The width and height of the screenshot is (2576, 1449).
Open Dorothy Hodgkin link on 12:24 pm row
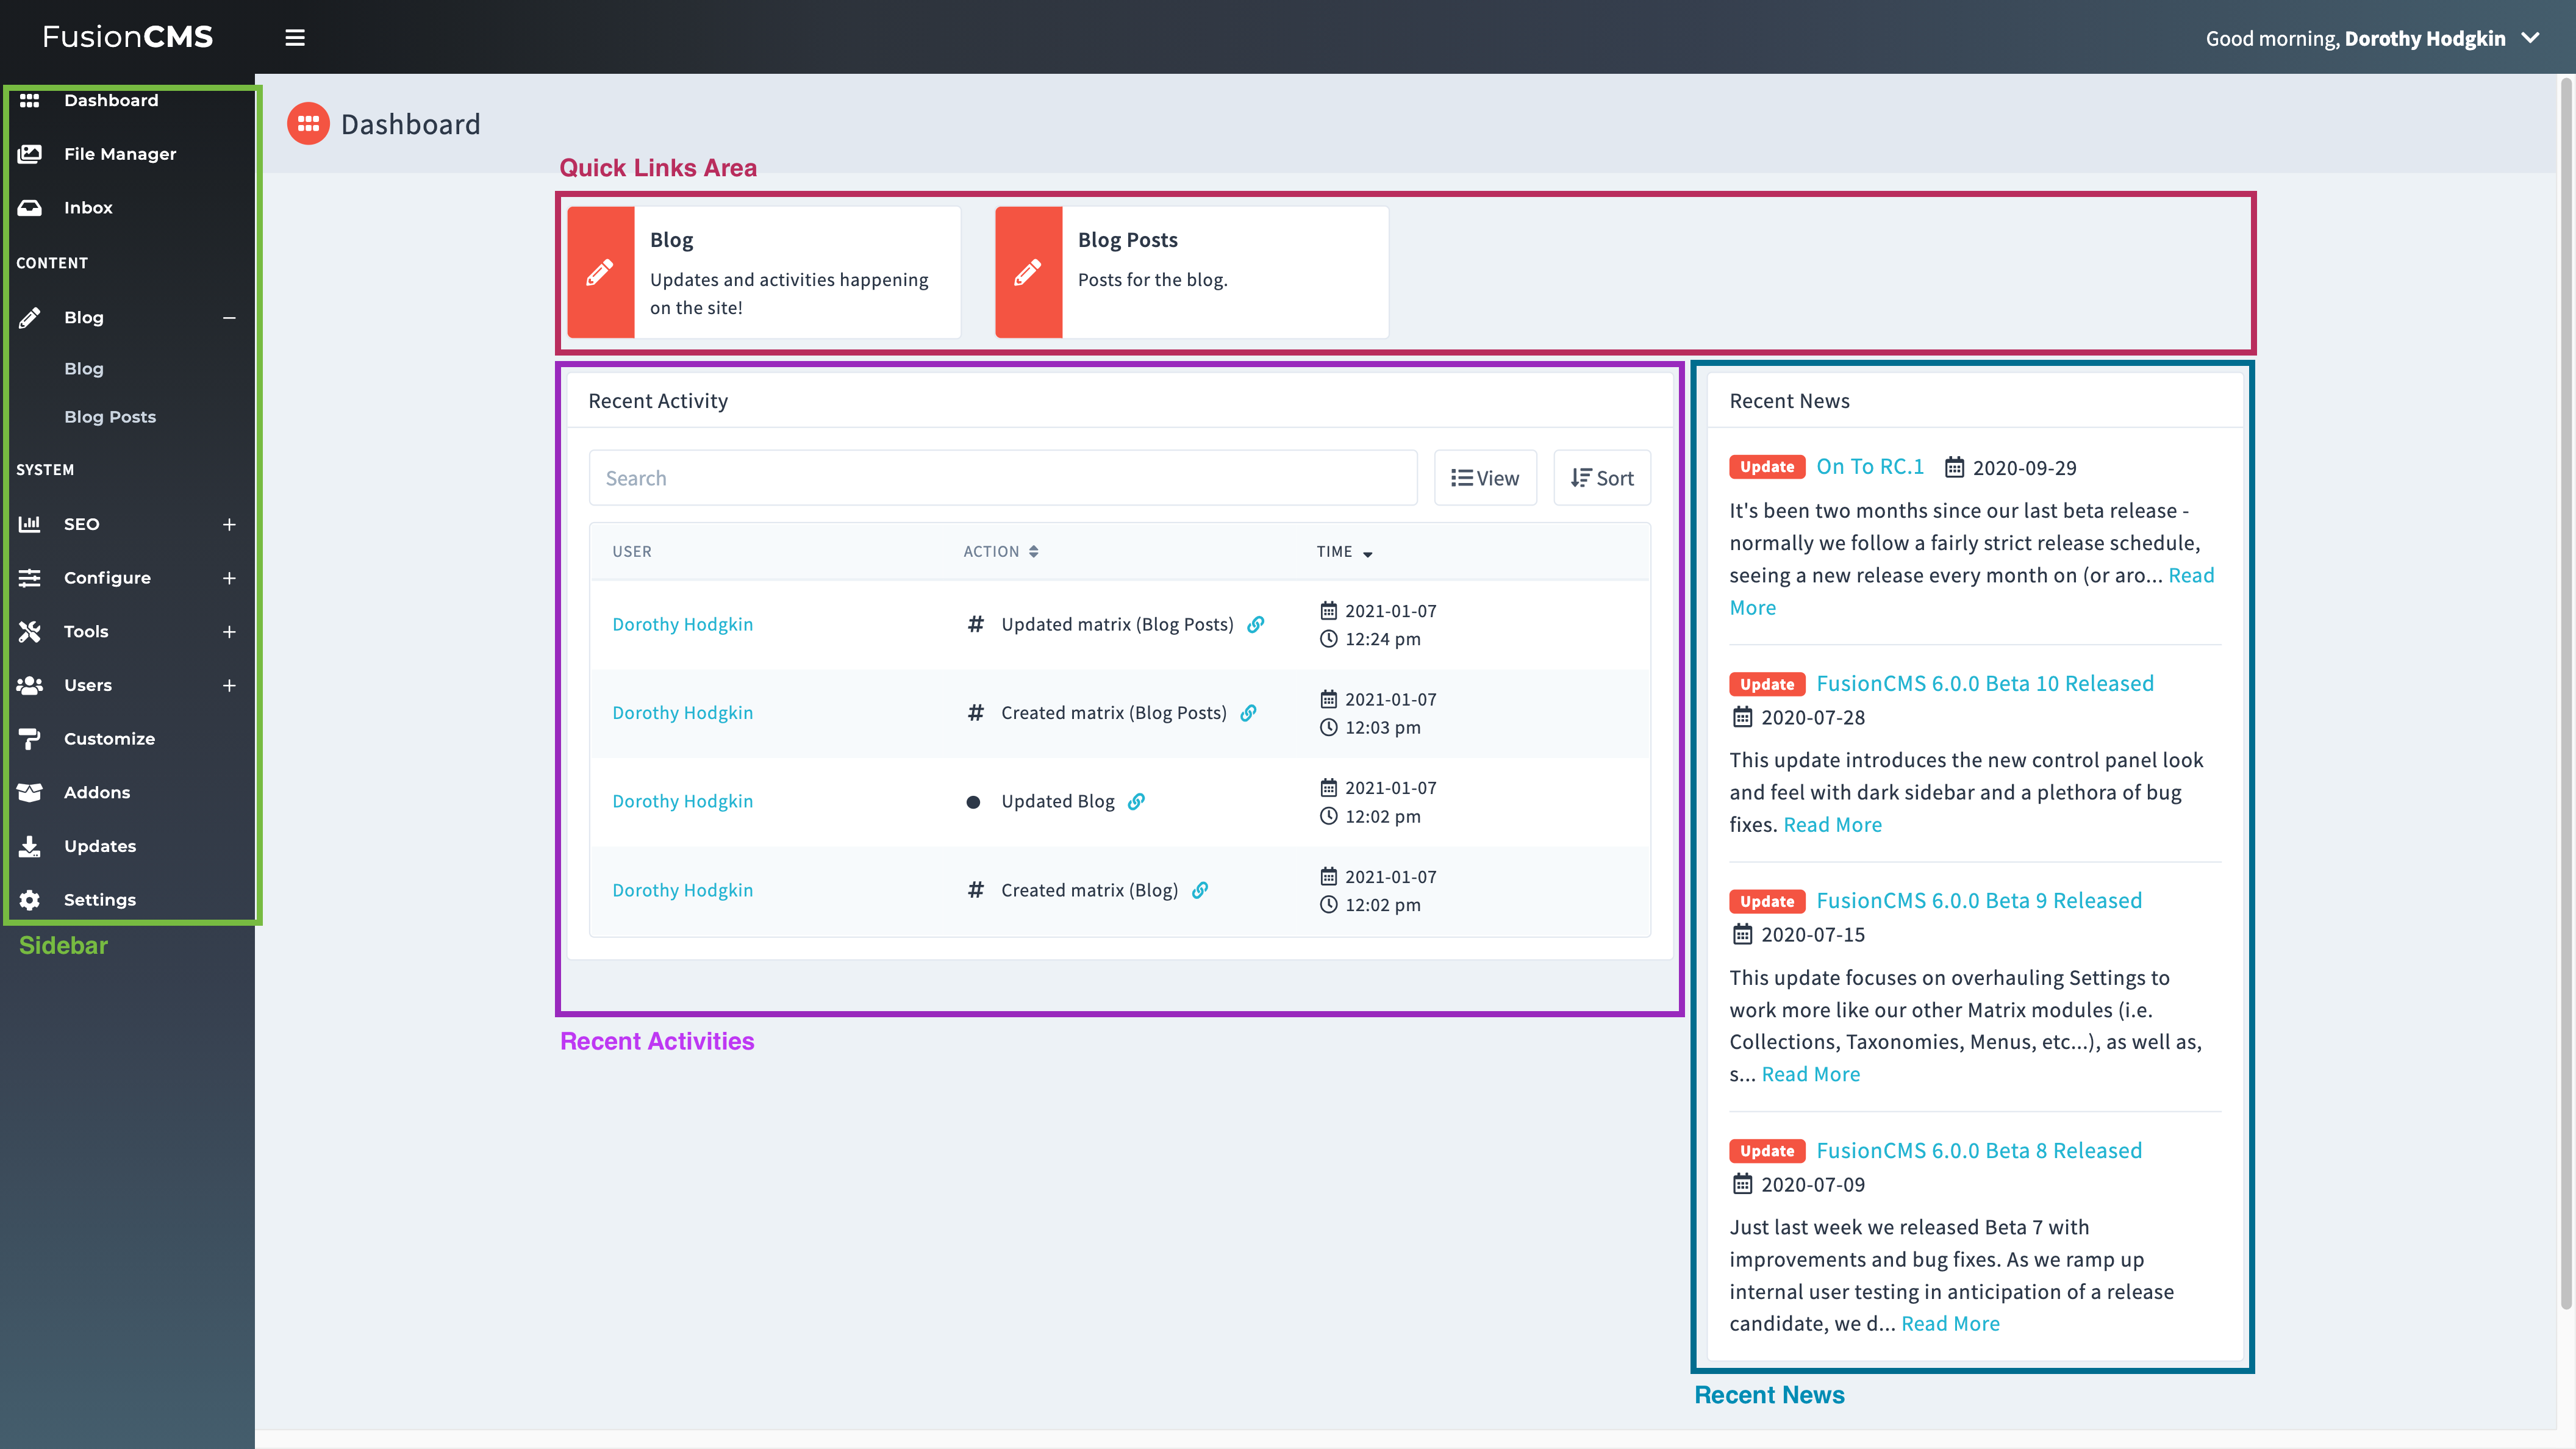(683, 624)
